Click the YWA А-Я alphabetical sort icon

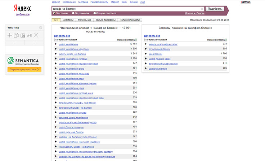pos(29,35)
